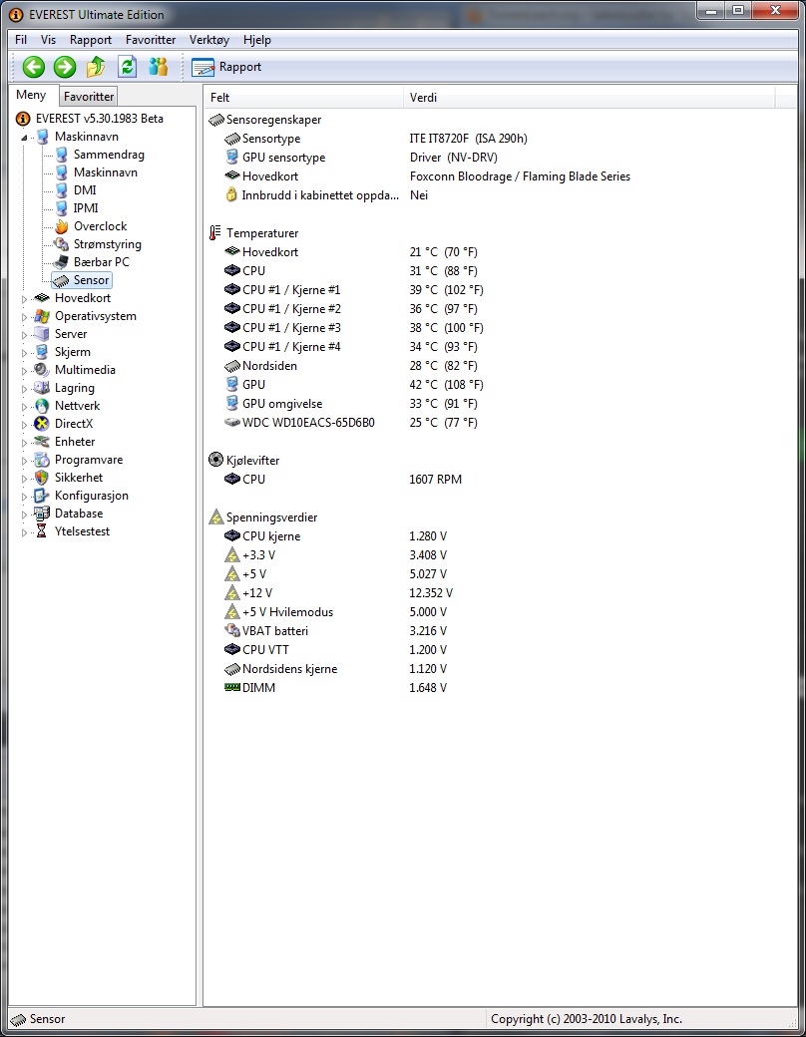The width and height of the screenshot is (806, 1037).
Task: Expand the Operativsystem tree node
Action: 25,317
